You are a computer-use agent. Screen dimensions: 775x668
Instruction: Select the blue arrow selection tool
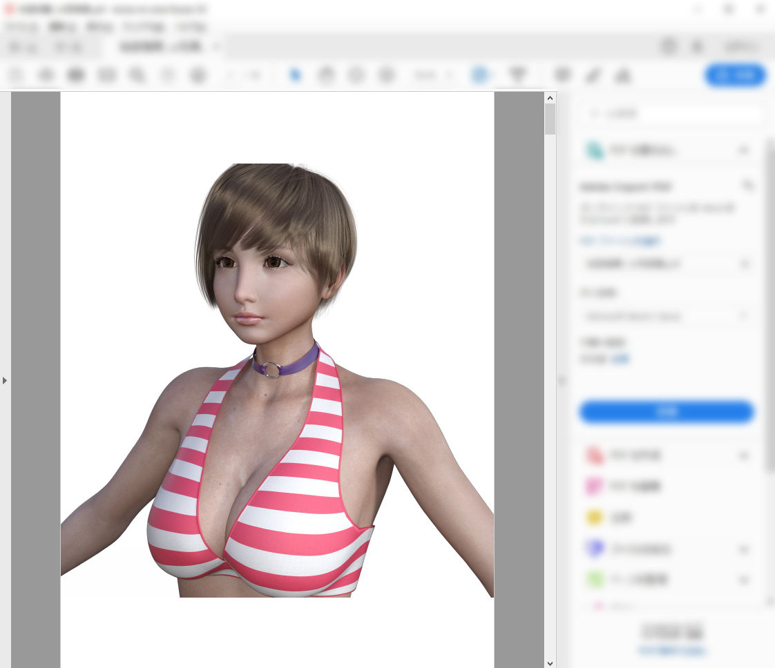(295, 75)
